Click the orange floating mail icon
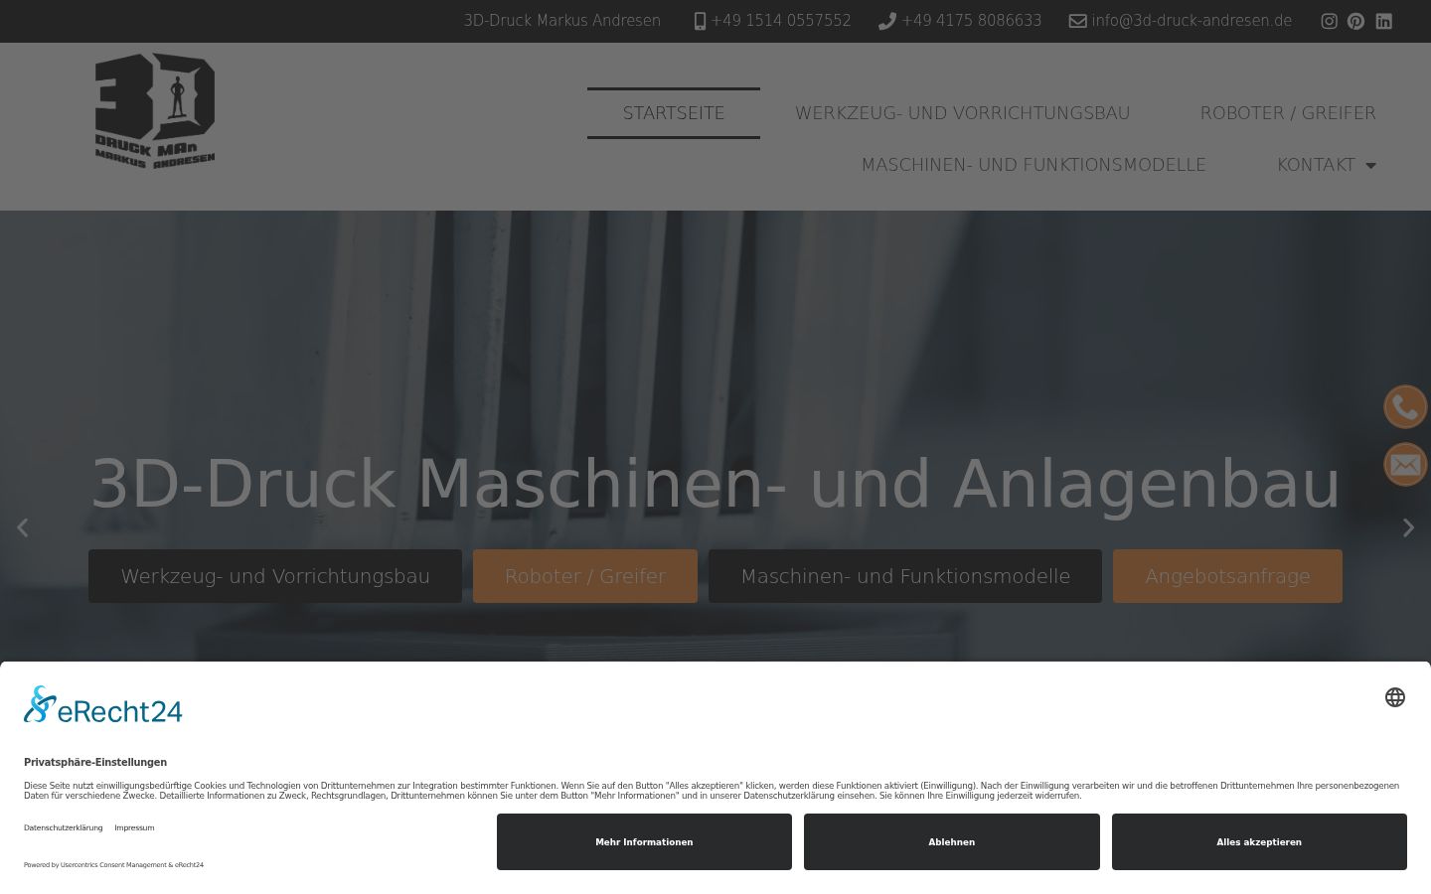 (x=1405, y=464)
